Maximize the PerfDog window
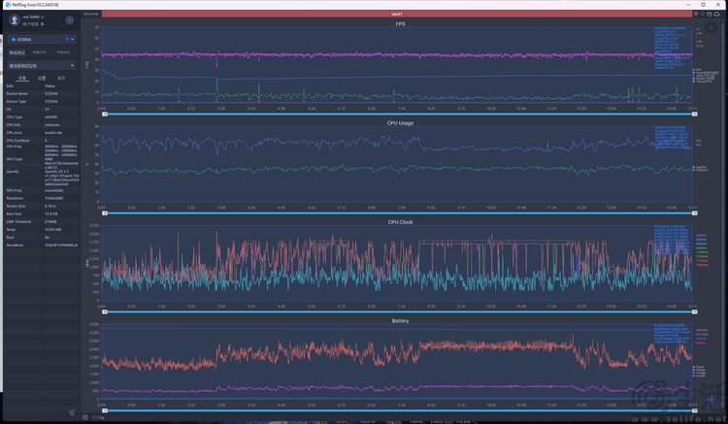This screenshot has height=424, width=728. click(x=704, y=5)
